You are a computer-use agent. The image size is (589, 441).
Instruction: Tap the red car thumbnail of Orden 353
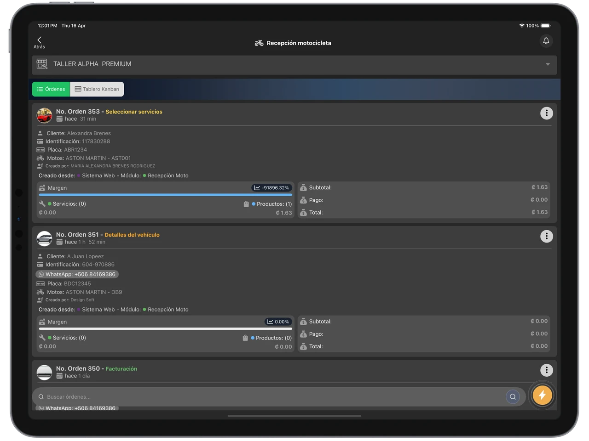45,115
